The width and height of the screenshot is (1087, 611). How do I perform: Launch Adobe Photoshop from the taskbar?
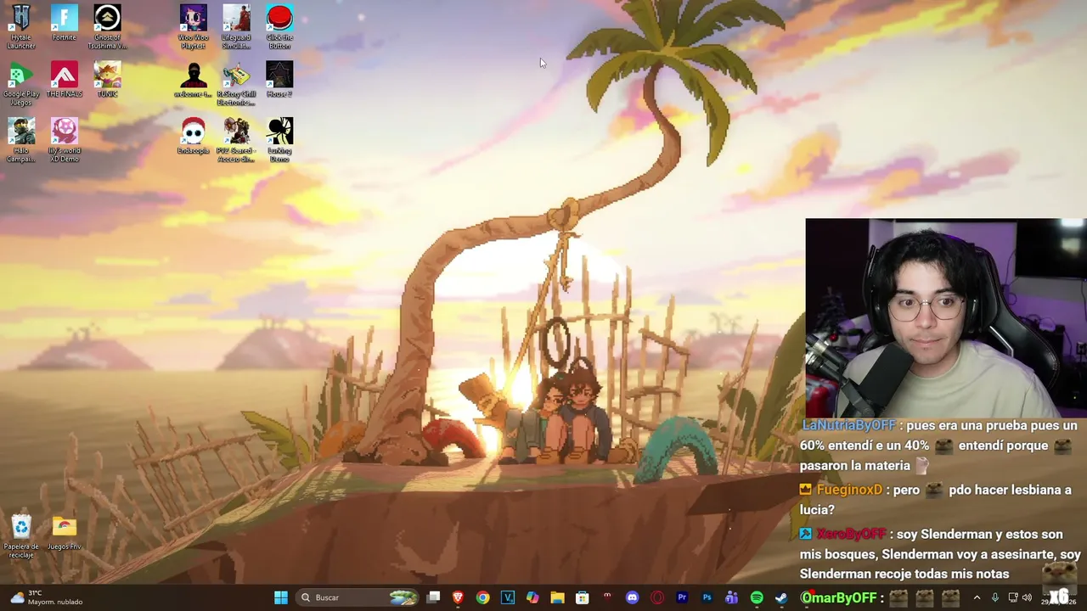(707, 597)
